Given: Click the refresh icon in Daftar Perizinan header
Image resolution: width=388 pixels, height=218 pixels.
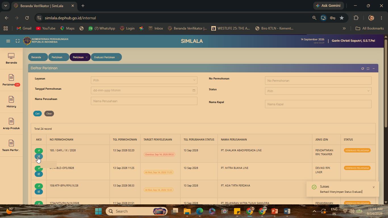Looking at the screenshot, I should (x=362, y=68).
